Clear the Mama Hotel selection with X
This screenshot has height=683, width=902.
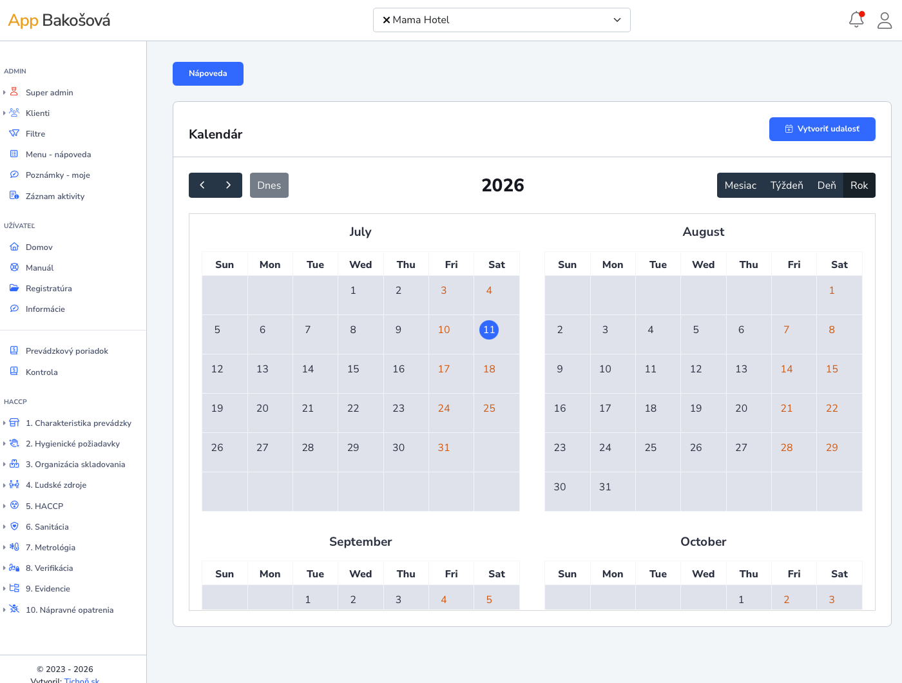(387, 20)
